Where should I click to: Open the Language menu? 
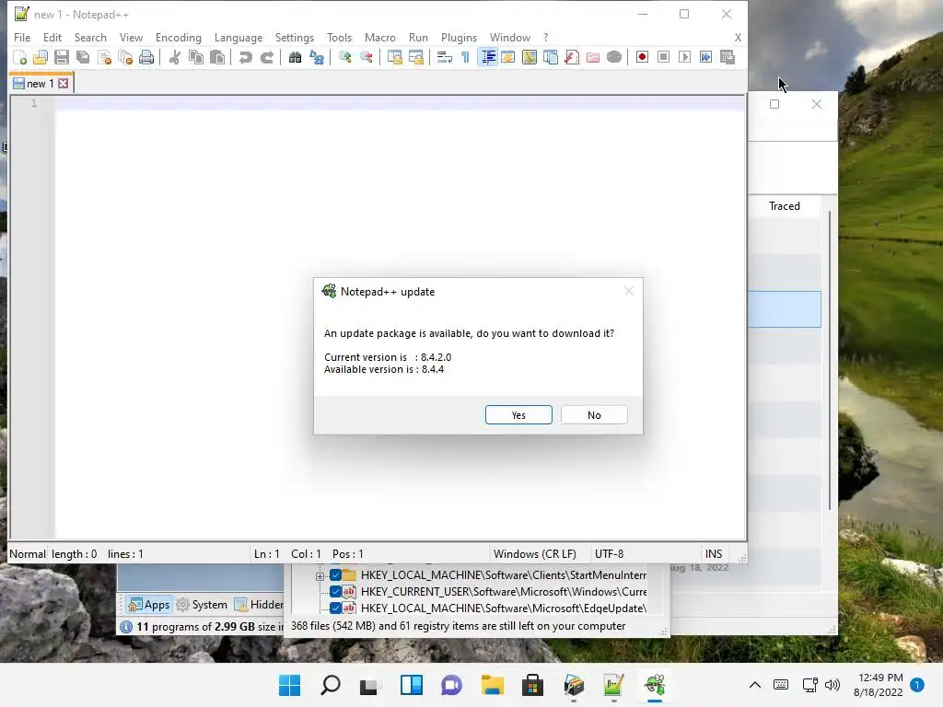point(239,37)
